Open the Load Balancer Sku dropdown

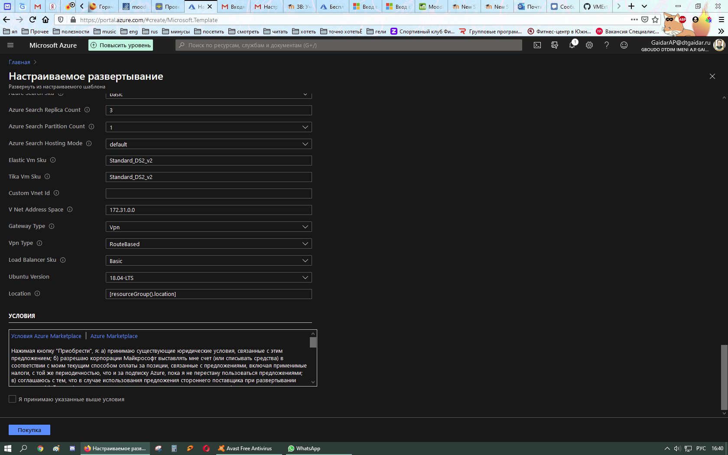click(x=208, y=260)
